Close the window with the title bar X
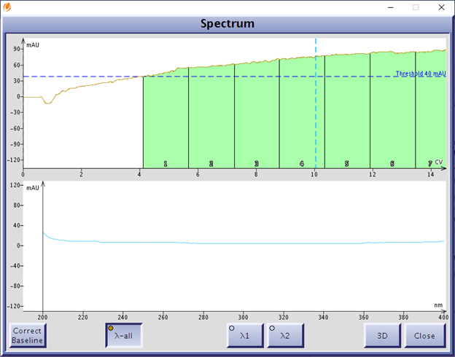The image size is (455, 357). click(x=440, y=7)
